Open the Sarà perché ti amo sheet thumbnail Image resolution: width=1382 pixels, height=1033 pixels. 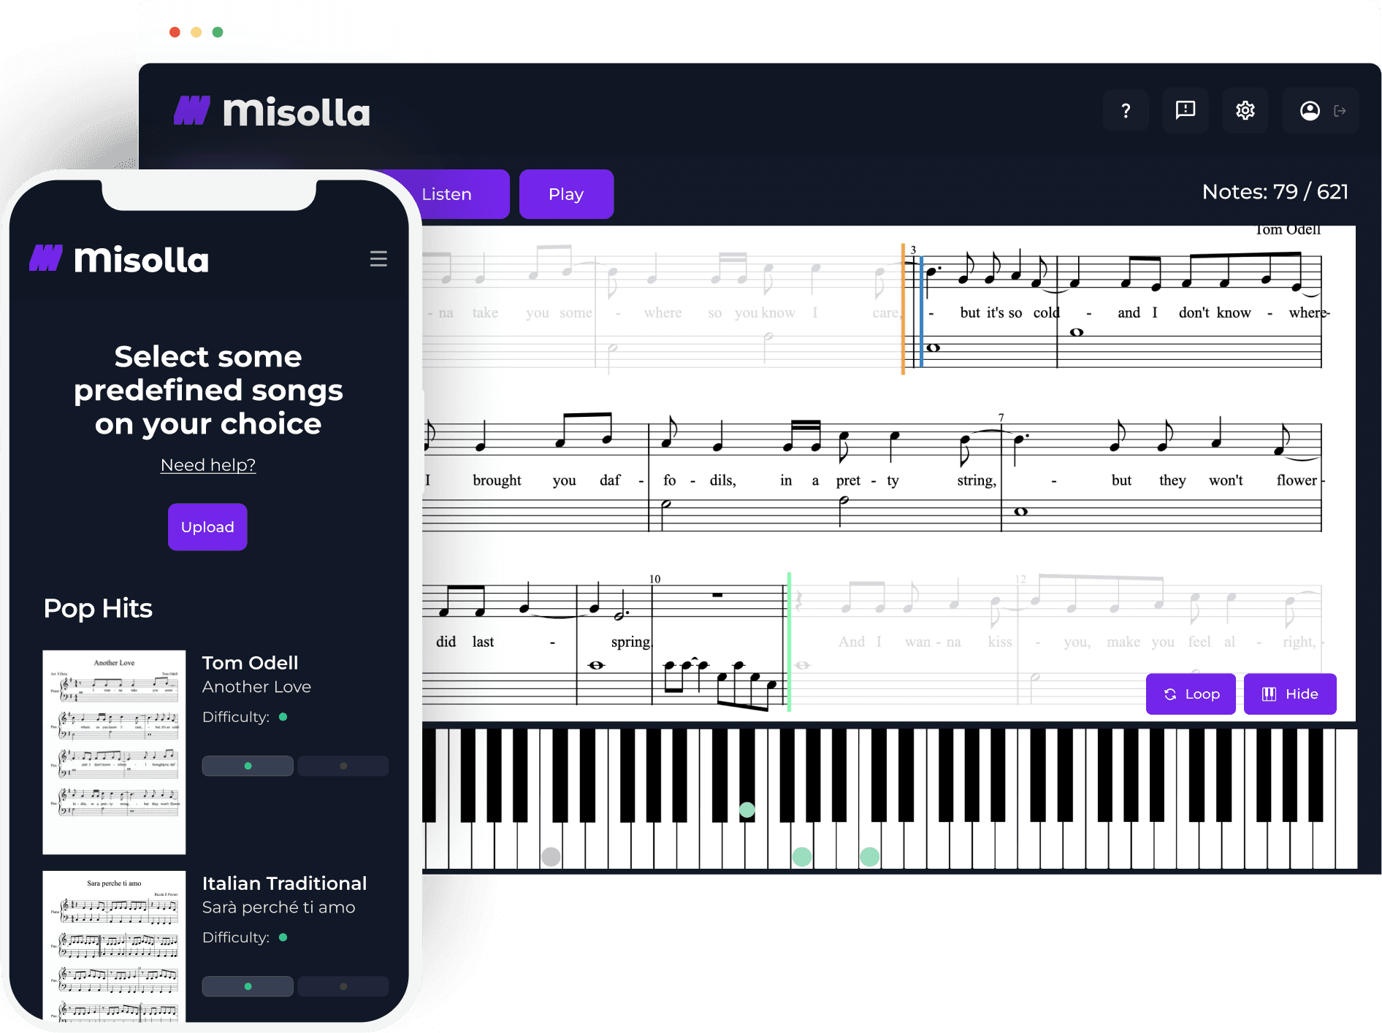point(114,945)
